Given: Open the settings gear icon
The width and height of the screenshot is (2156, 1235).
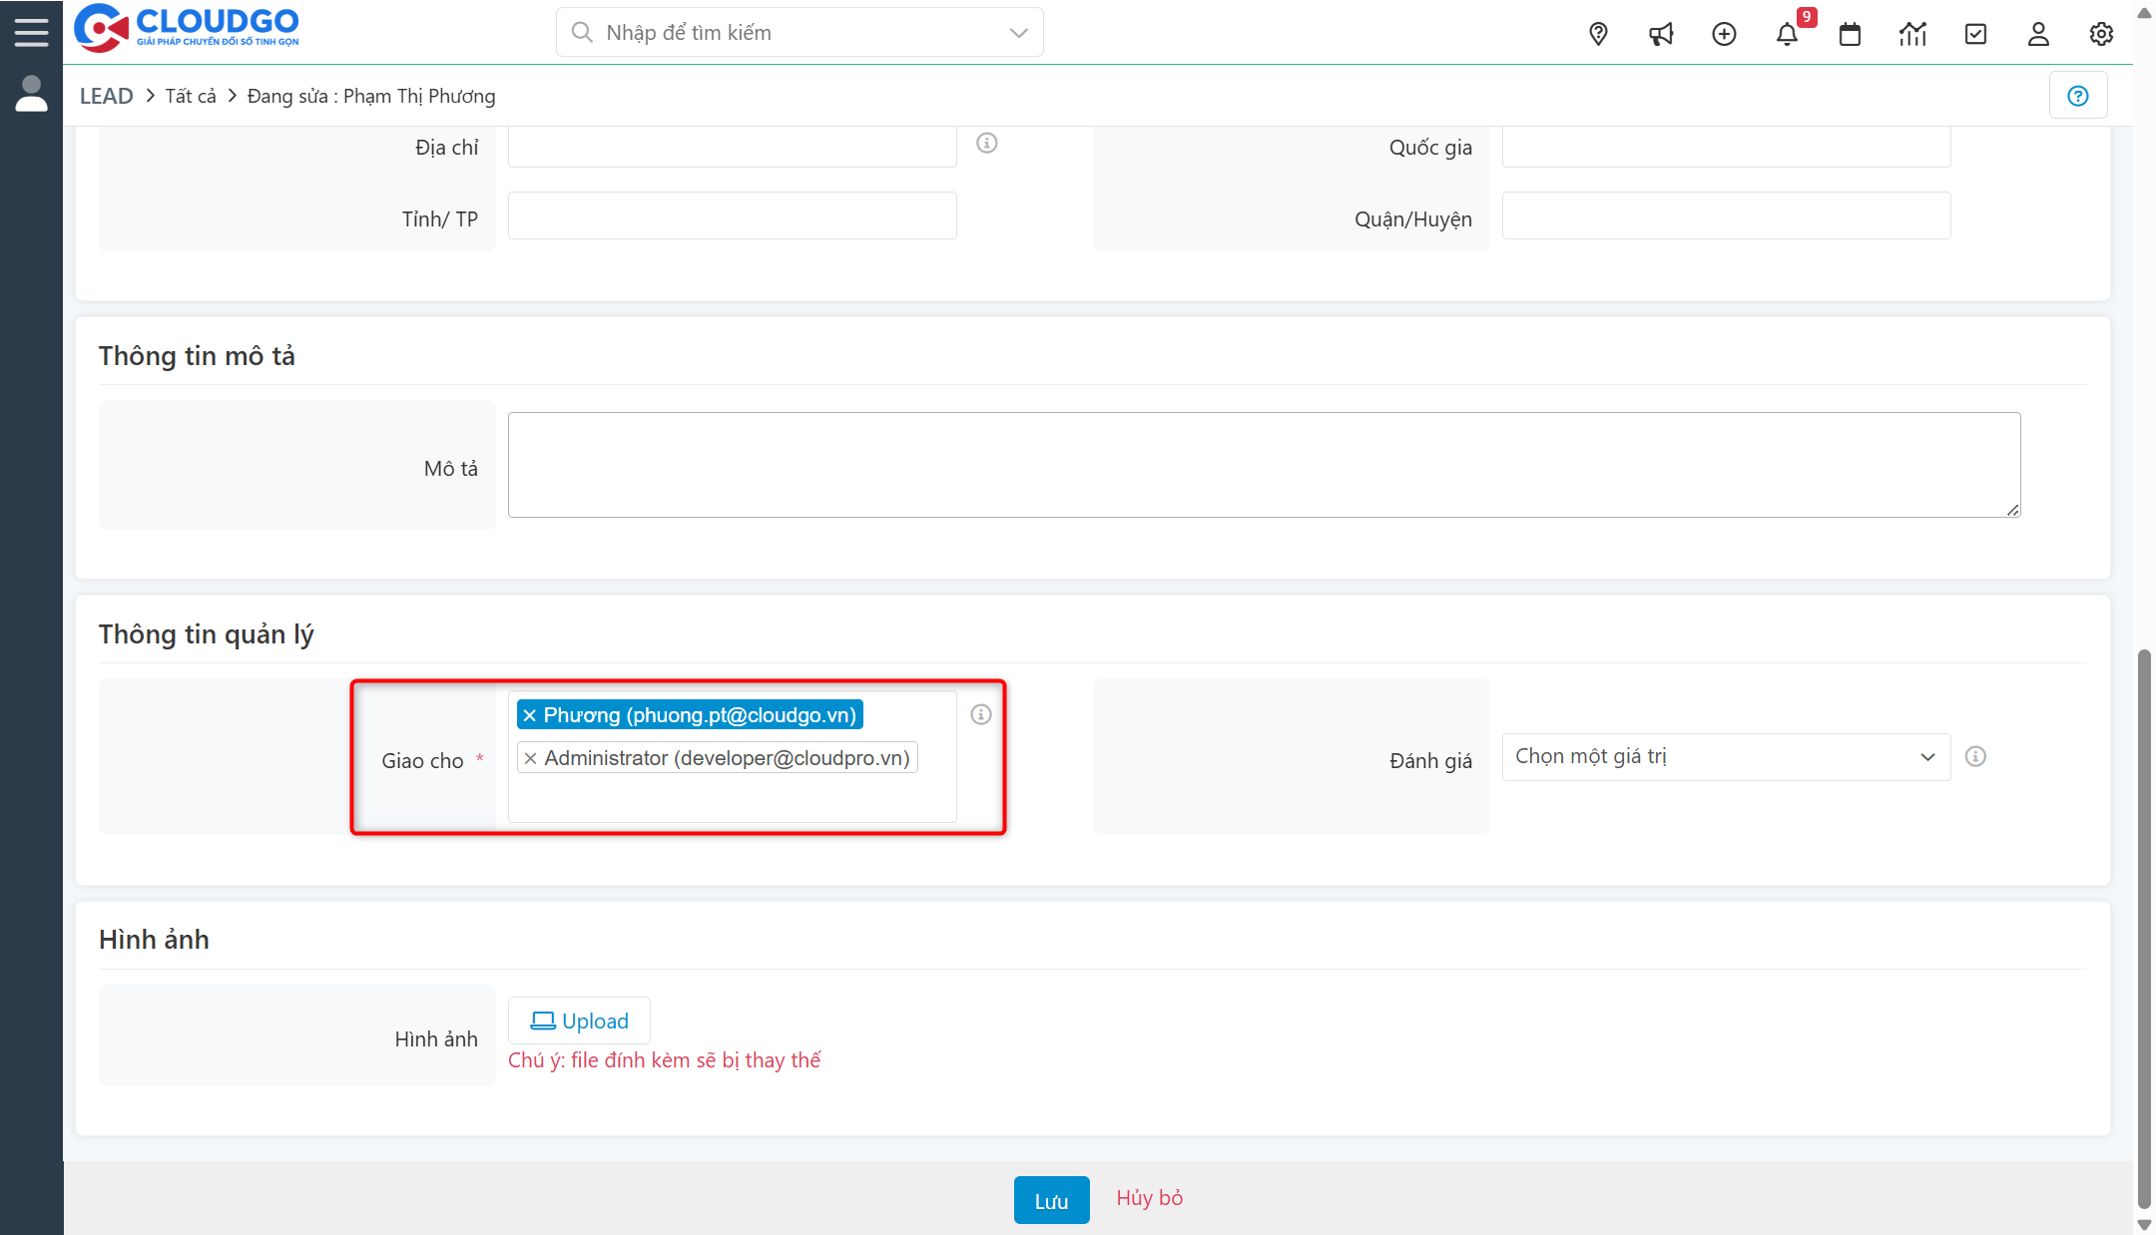Looking at the screenshot, I should (x=2101, y=34).
